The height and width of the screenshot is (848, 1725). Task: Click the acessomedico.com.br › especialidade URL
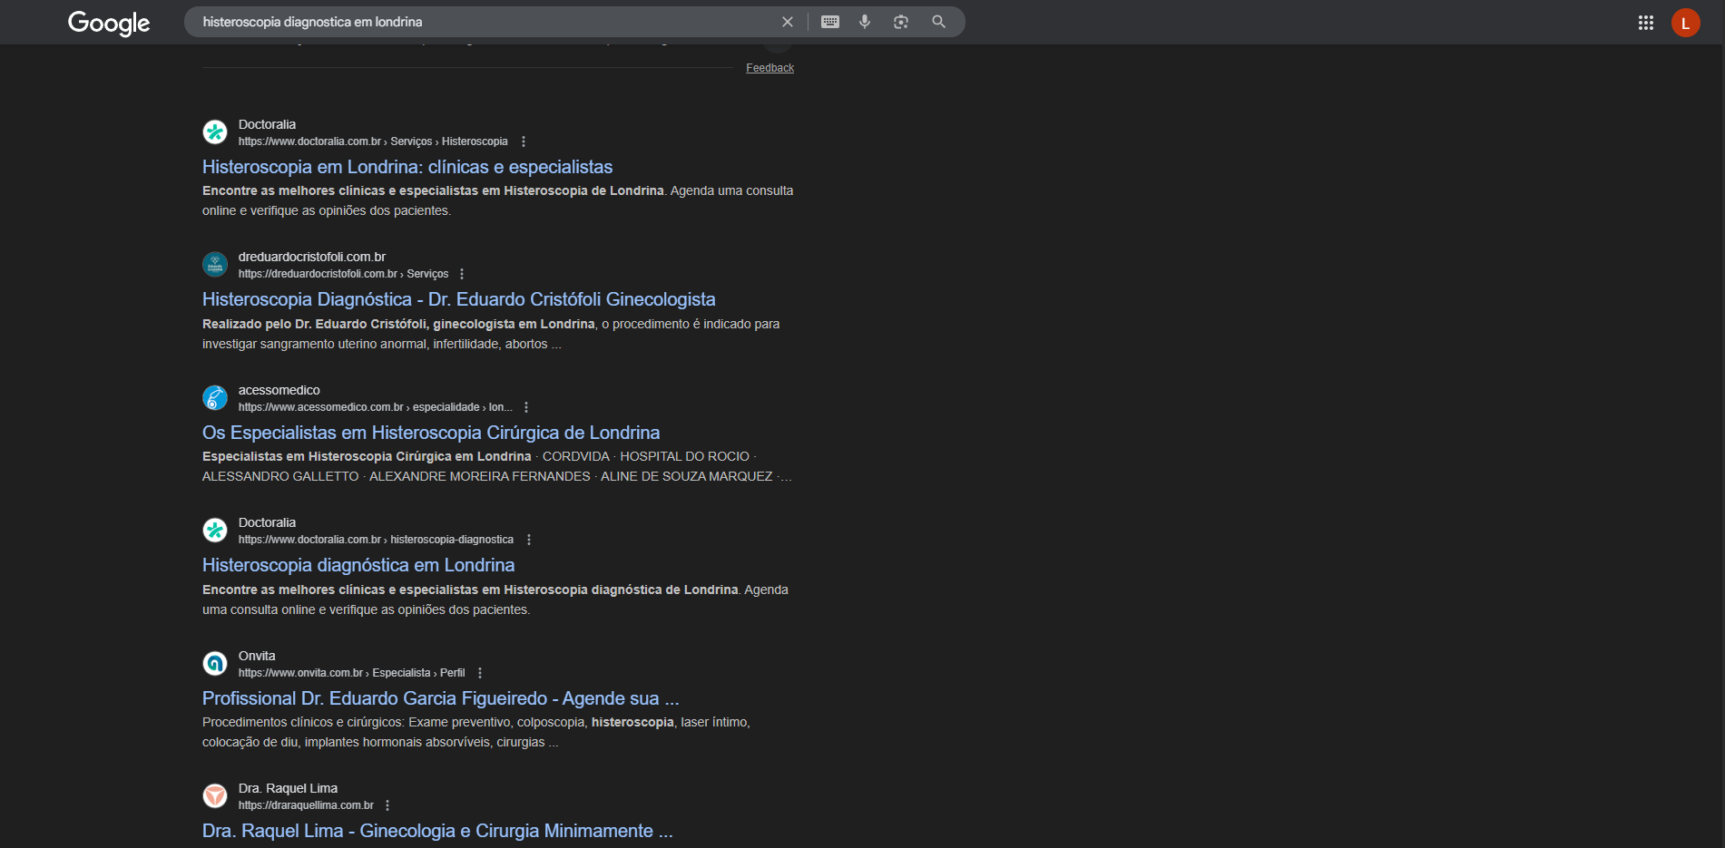pos(376,407)
